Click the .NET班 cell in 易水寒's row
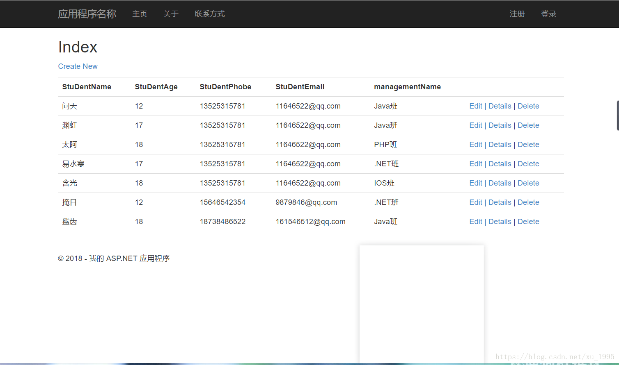Screen dimensions: 619x365 click(386, 164)
